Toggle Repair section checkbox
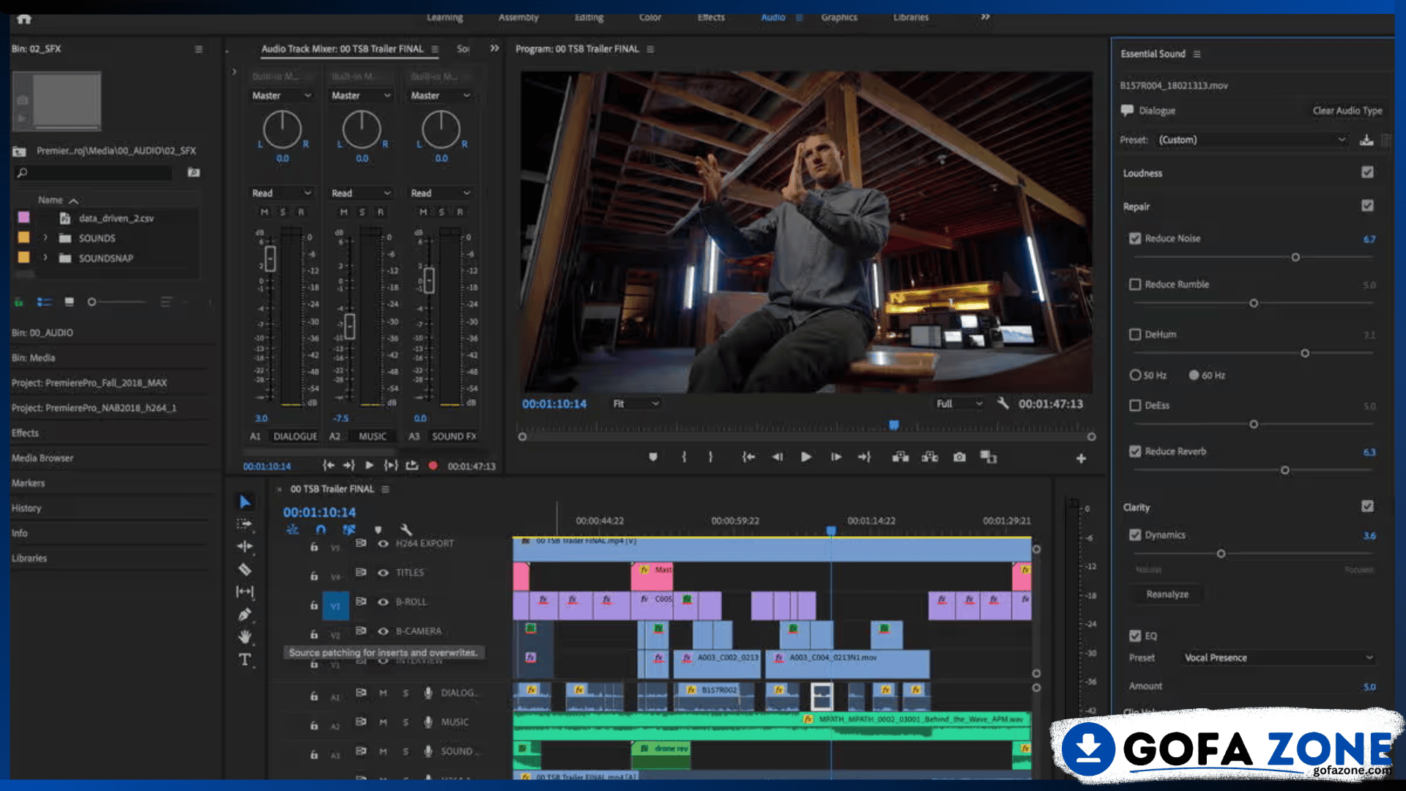 [x=1367, y=206]
